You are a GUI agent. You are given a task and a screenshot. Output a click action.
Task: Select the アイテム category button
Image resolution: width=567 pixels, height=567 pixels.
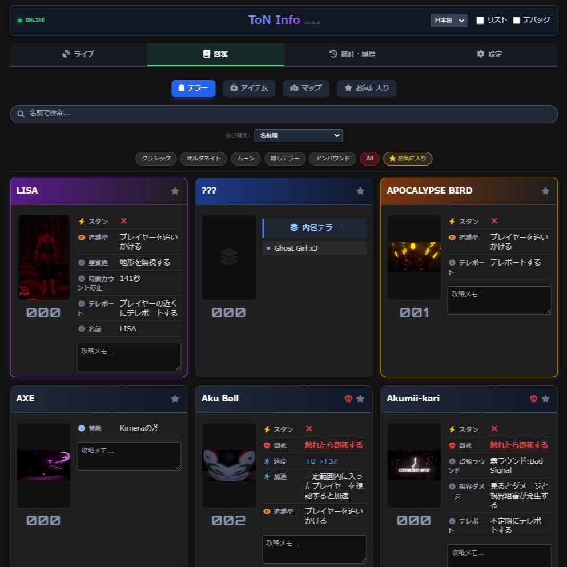[249, 89]
